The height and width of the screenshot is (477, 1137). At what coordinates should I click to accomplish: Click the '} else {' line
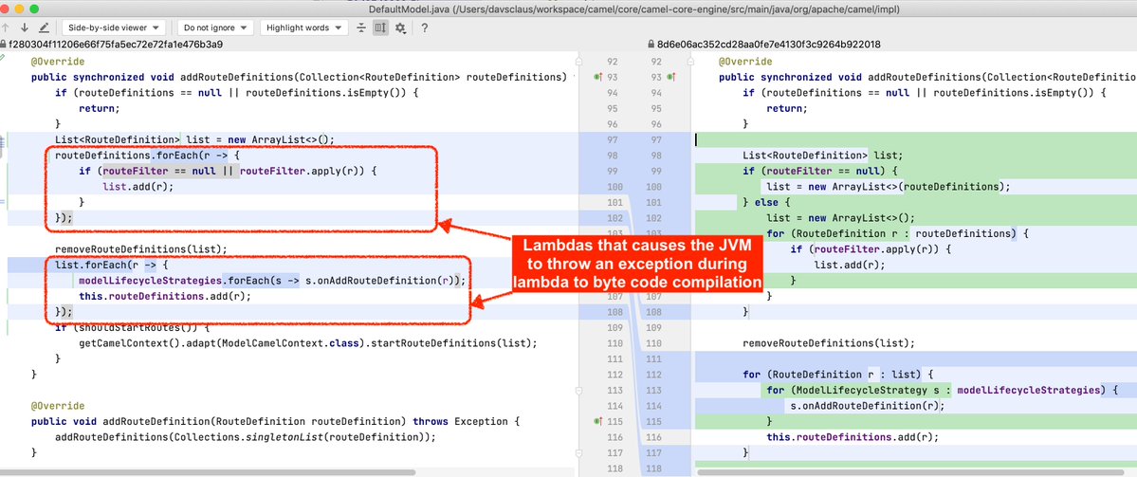(x=768, y=202)
